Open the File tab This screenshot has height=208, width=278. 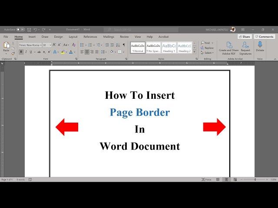[6, 36]
